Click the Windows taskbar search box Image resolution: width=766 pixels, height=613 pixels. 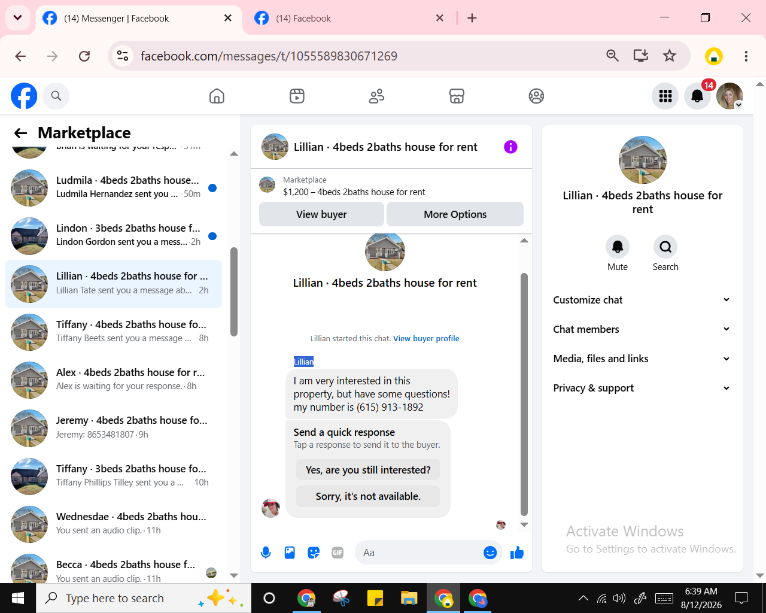pyautogui.click(x=144, y=598)
